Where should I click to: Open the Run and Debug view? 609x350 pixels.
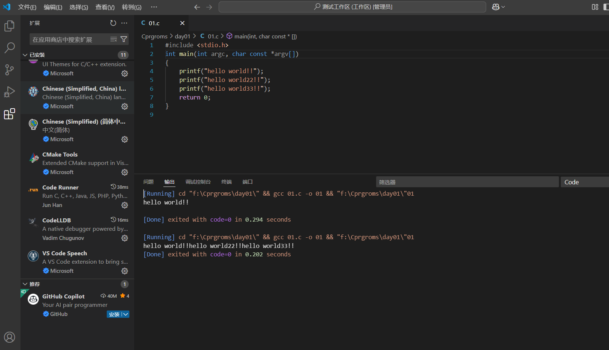(x=10, y=92)
